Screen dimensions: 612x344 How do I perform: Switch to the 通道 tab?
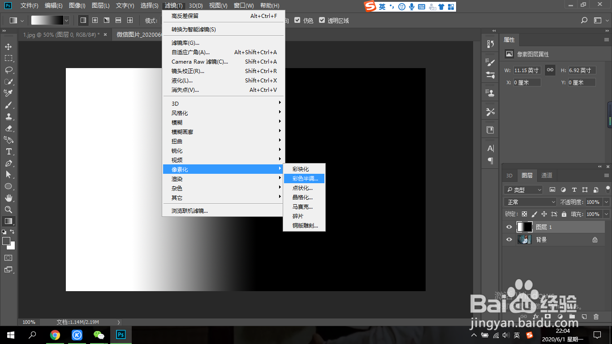point(547,175)
